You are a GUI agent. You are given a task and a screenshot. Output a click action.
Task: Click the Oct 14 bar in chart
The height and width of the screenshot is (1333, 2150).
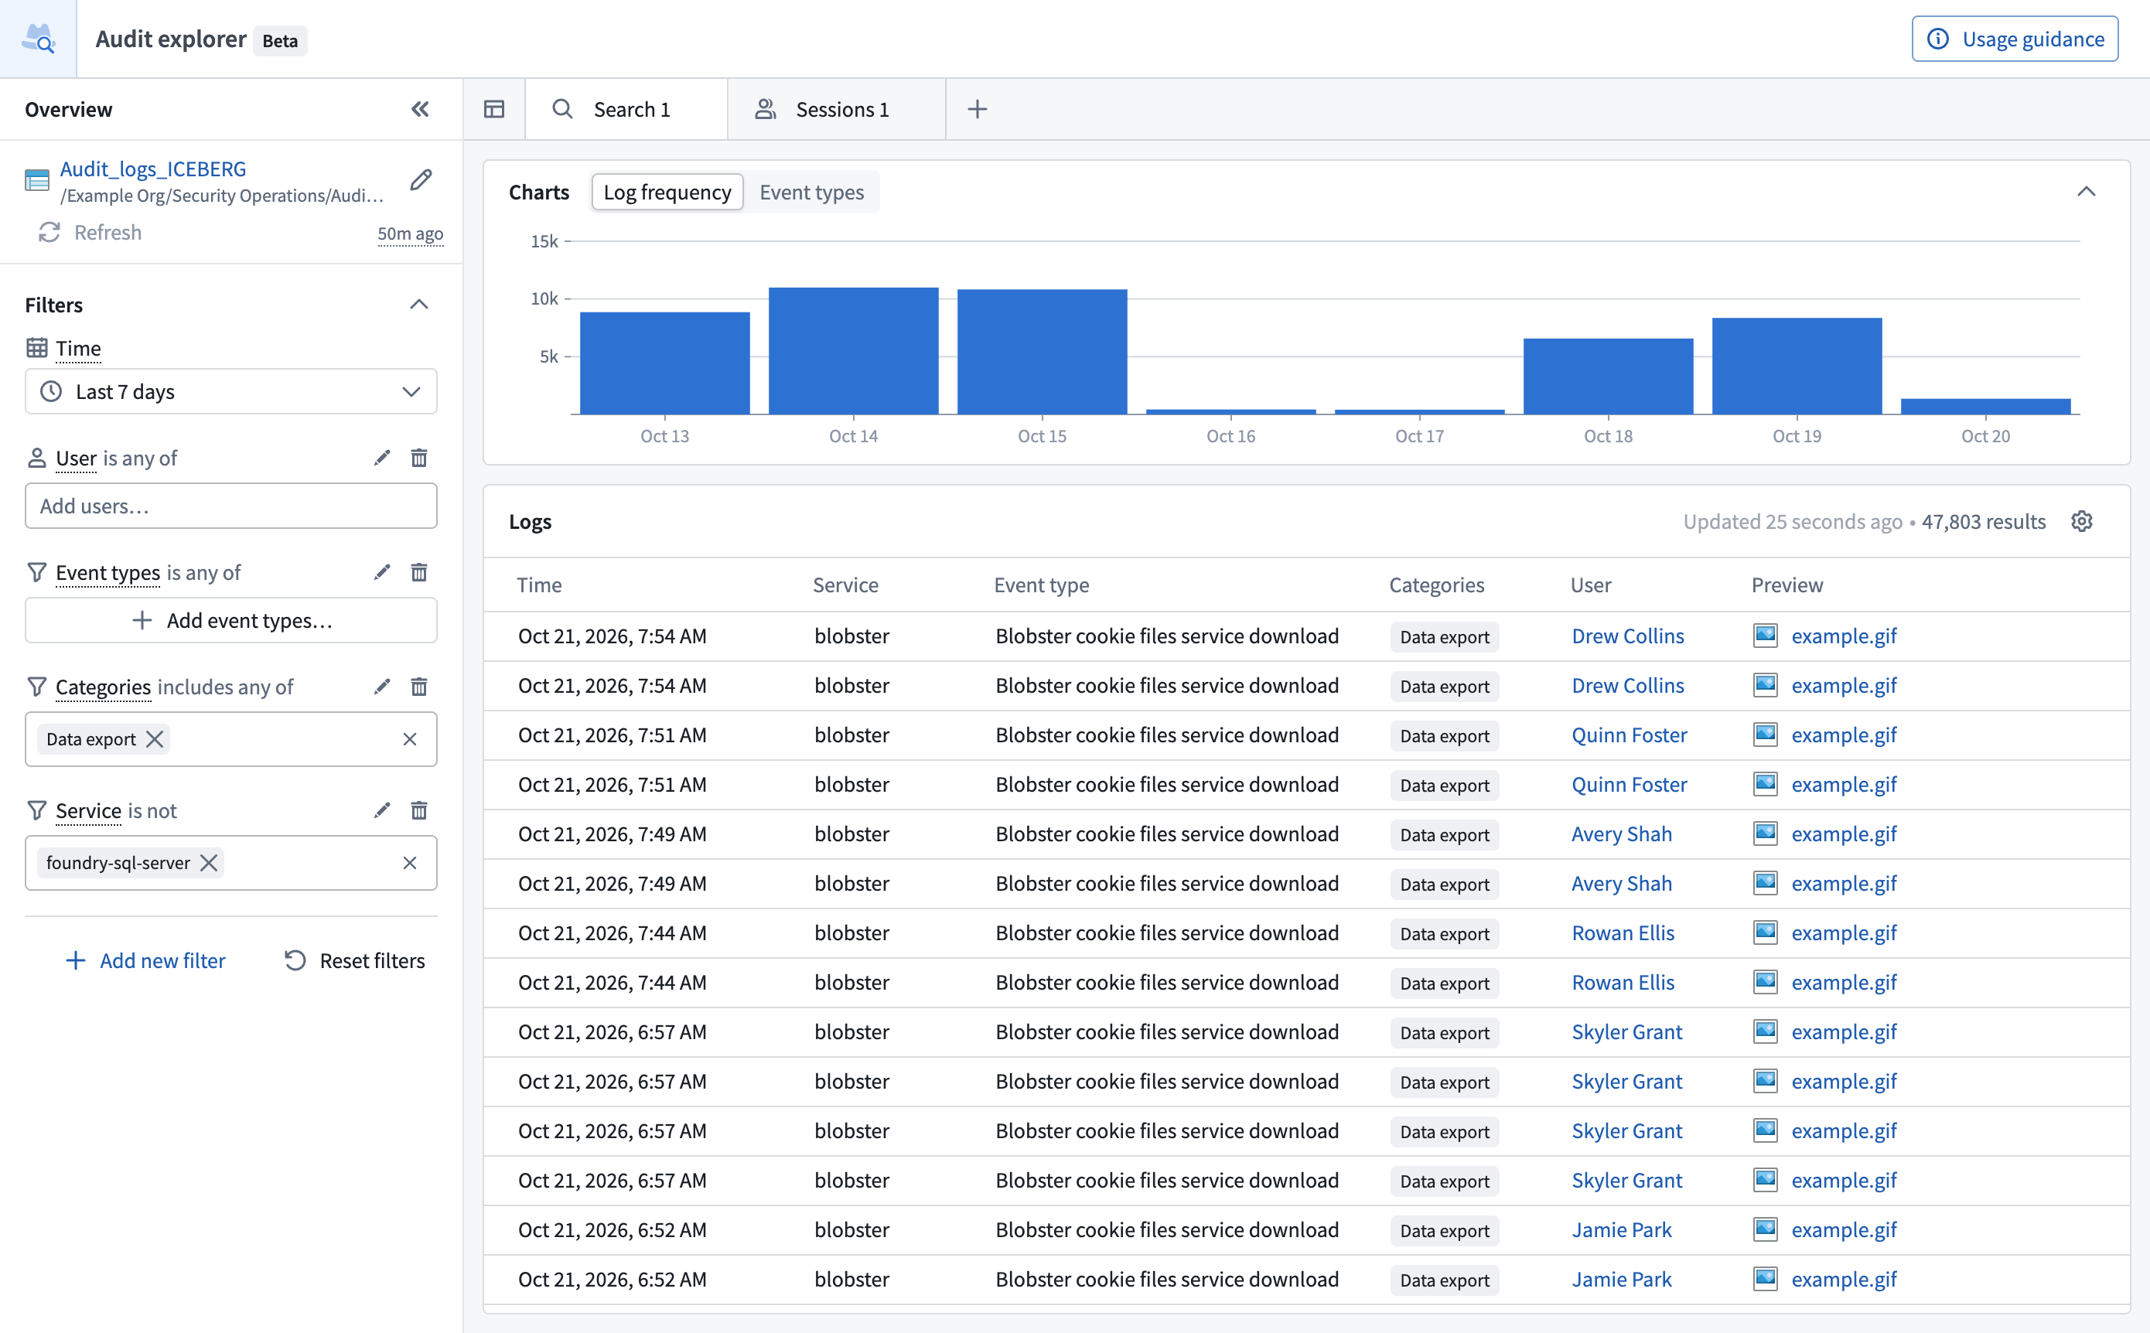(853, 351)
